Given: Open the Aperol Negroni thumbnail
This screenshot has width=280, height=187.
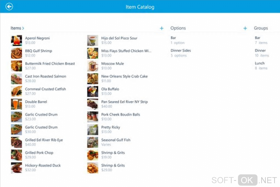Looking at the screenshot, I should point(16,40).
